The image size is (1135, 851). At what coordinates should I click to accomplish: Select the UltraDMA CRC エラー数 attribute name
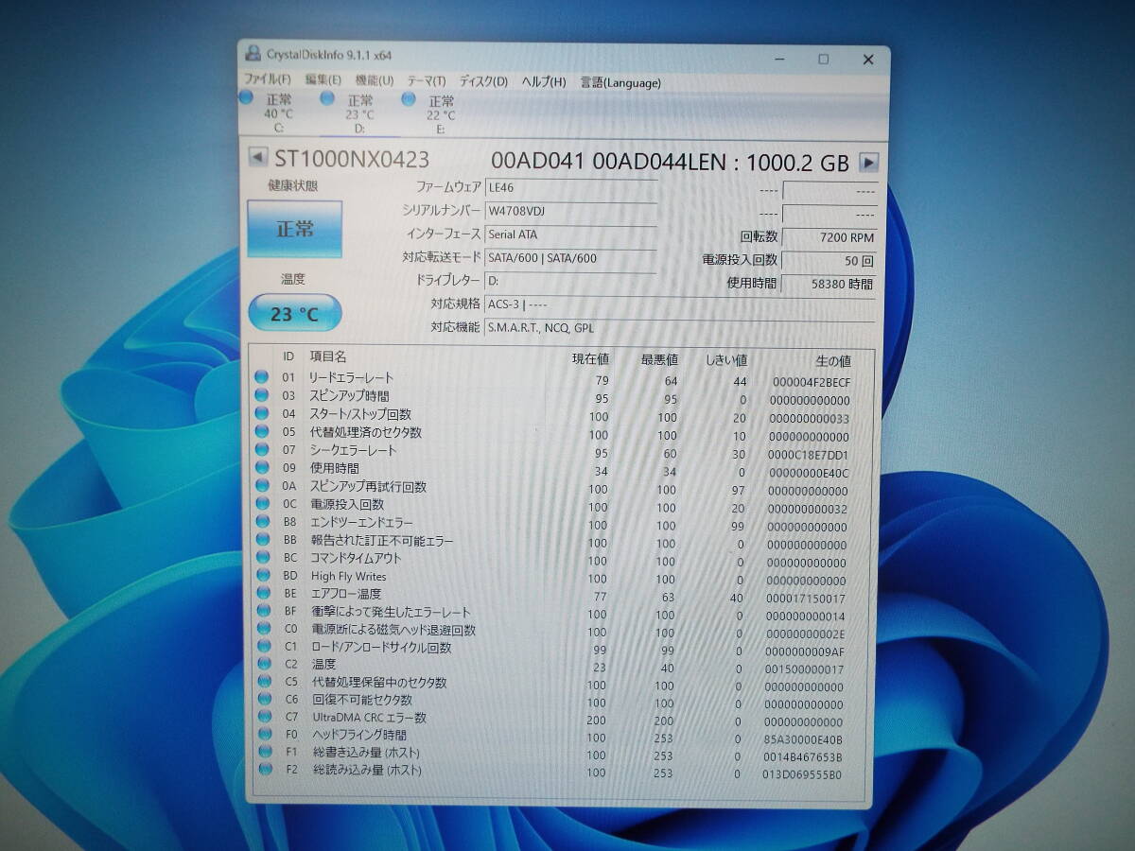[x=369, y=718]
